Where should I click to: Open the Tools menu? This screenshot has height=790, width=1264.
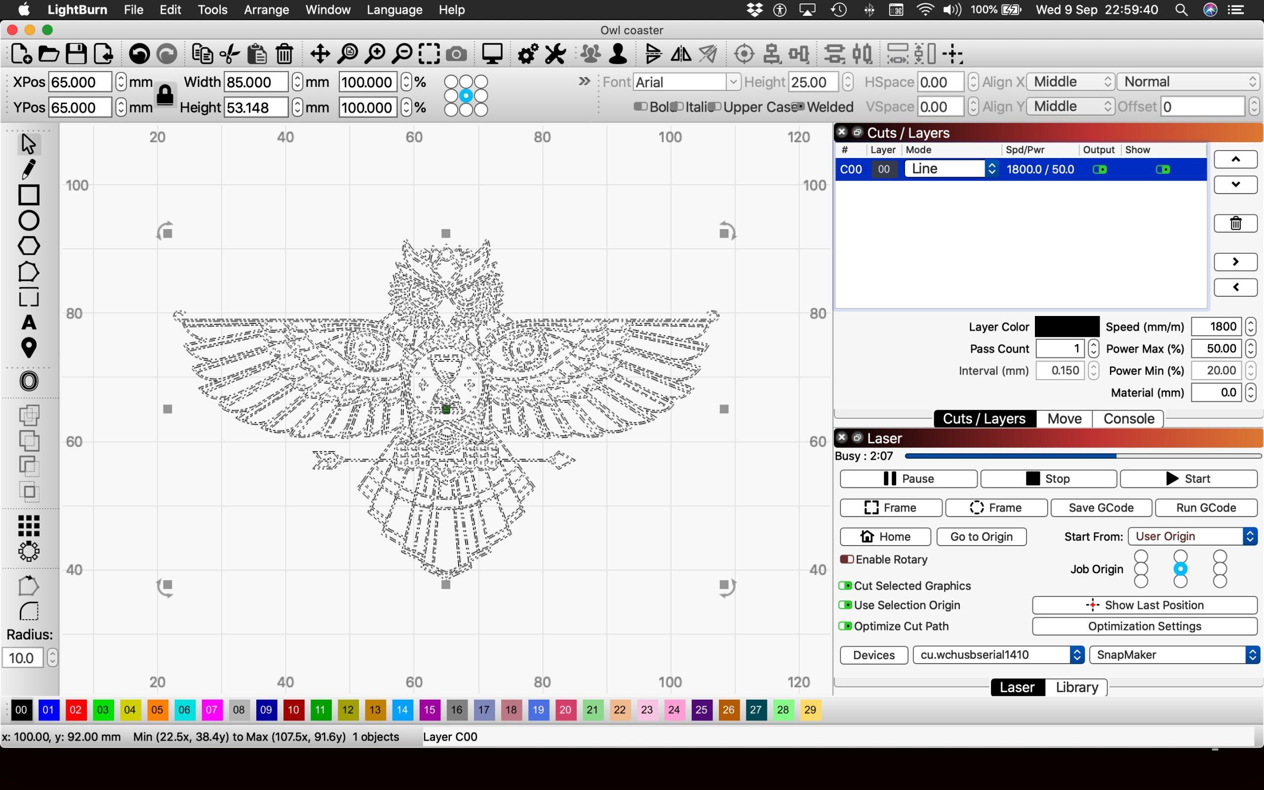click(x=213, y=9)
